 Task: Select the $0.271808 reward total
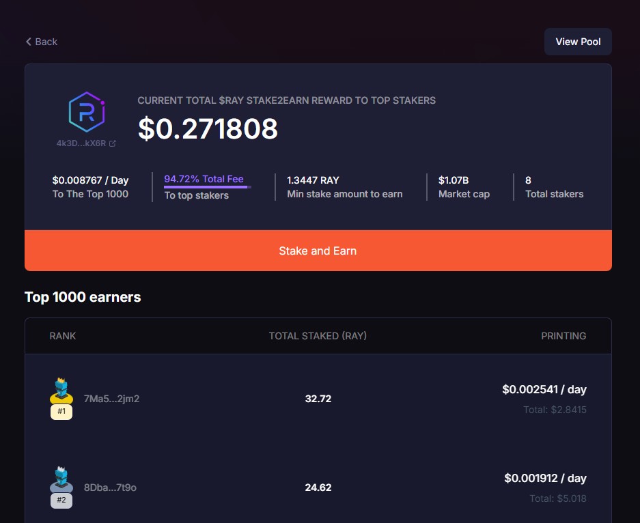pos(208,129)
